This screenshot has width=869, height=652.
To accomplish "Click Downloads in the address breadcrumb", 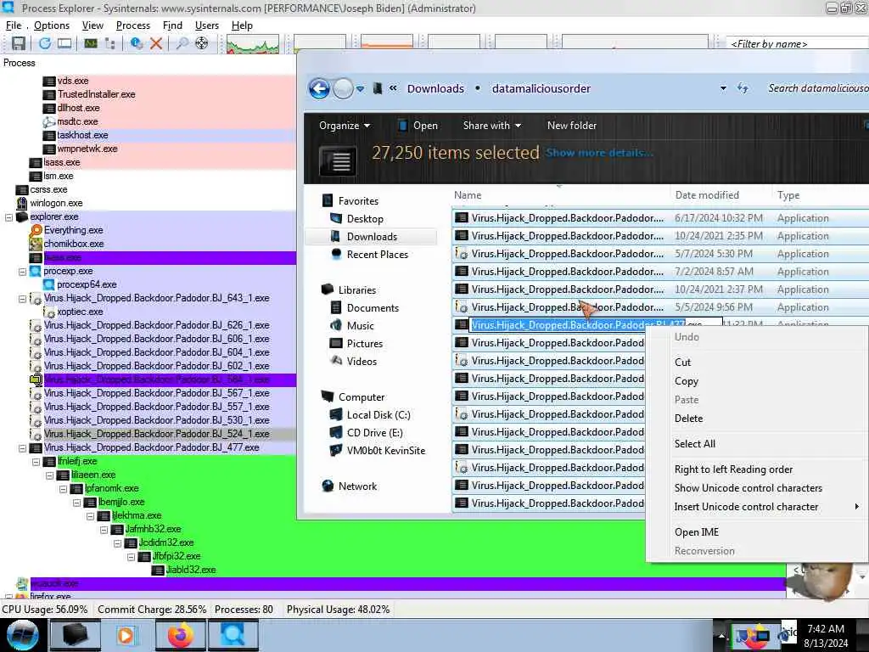I will [435, 88].
